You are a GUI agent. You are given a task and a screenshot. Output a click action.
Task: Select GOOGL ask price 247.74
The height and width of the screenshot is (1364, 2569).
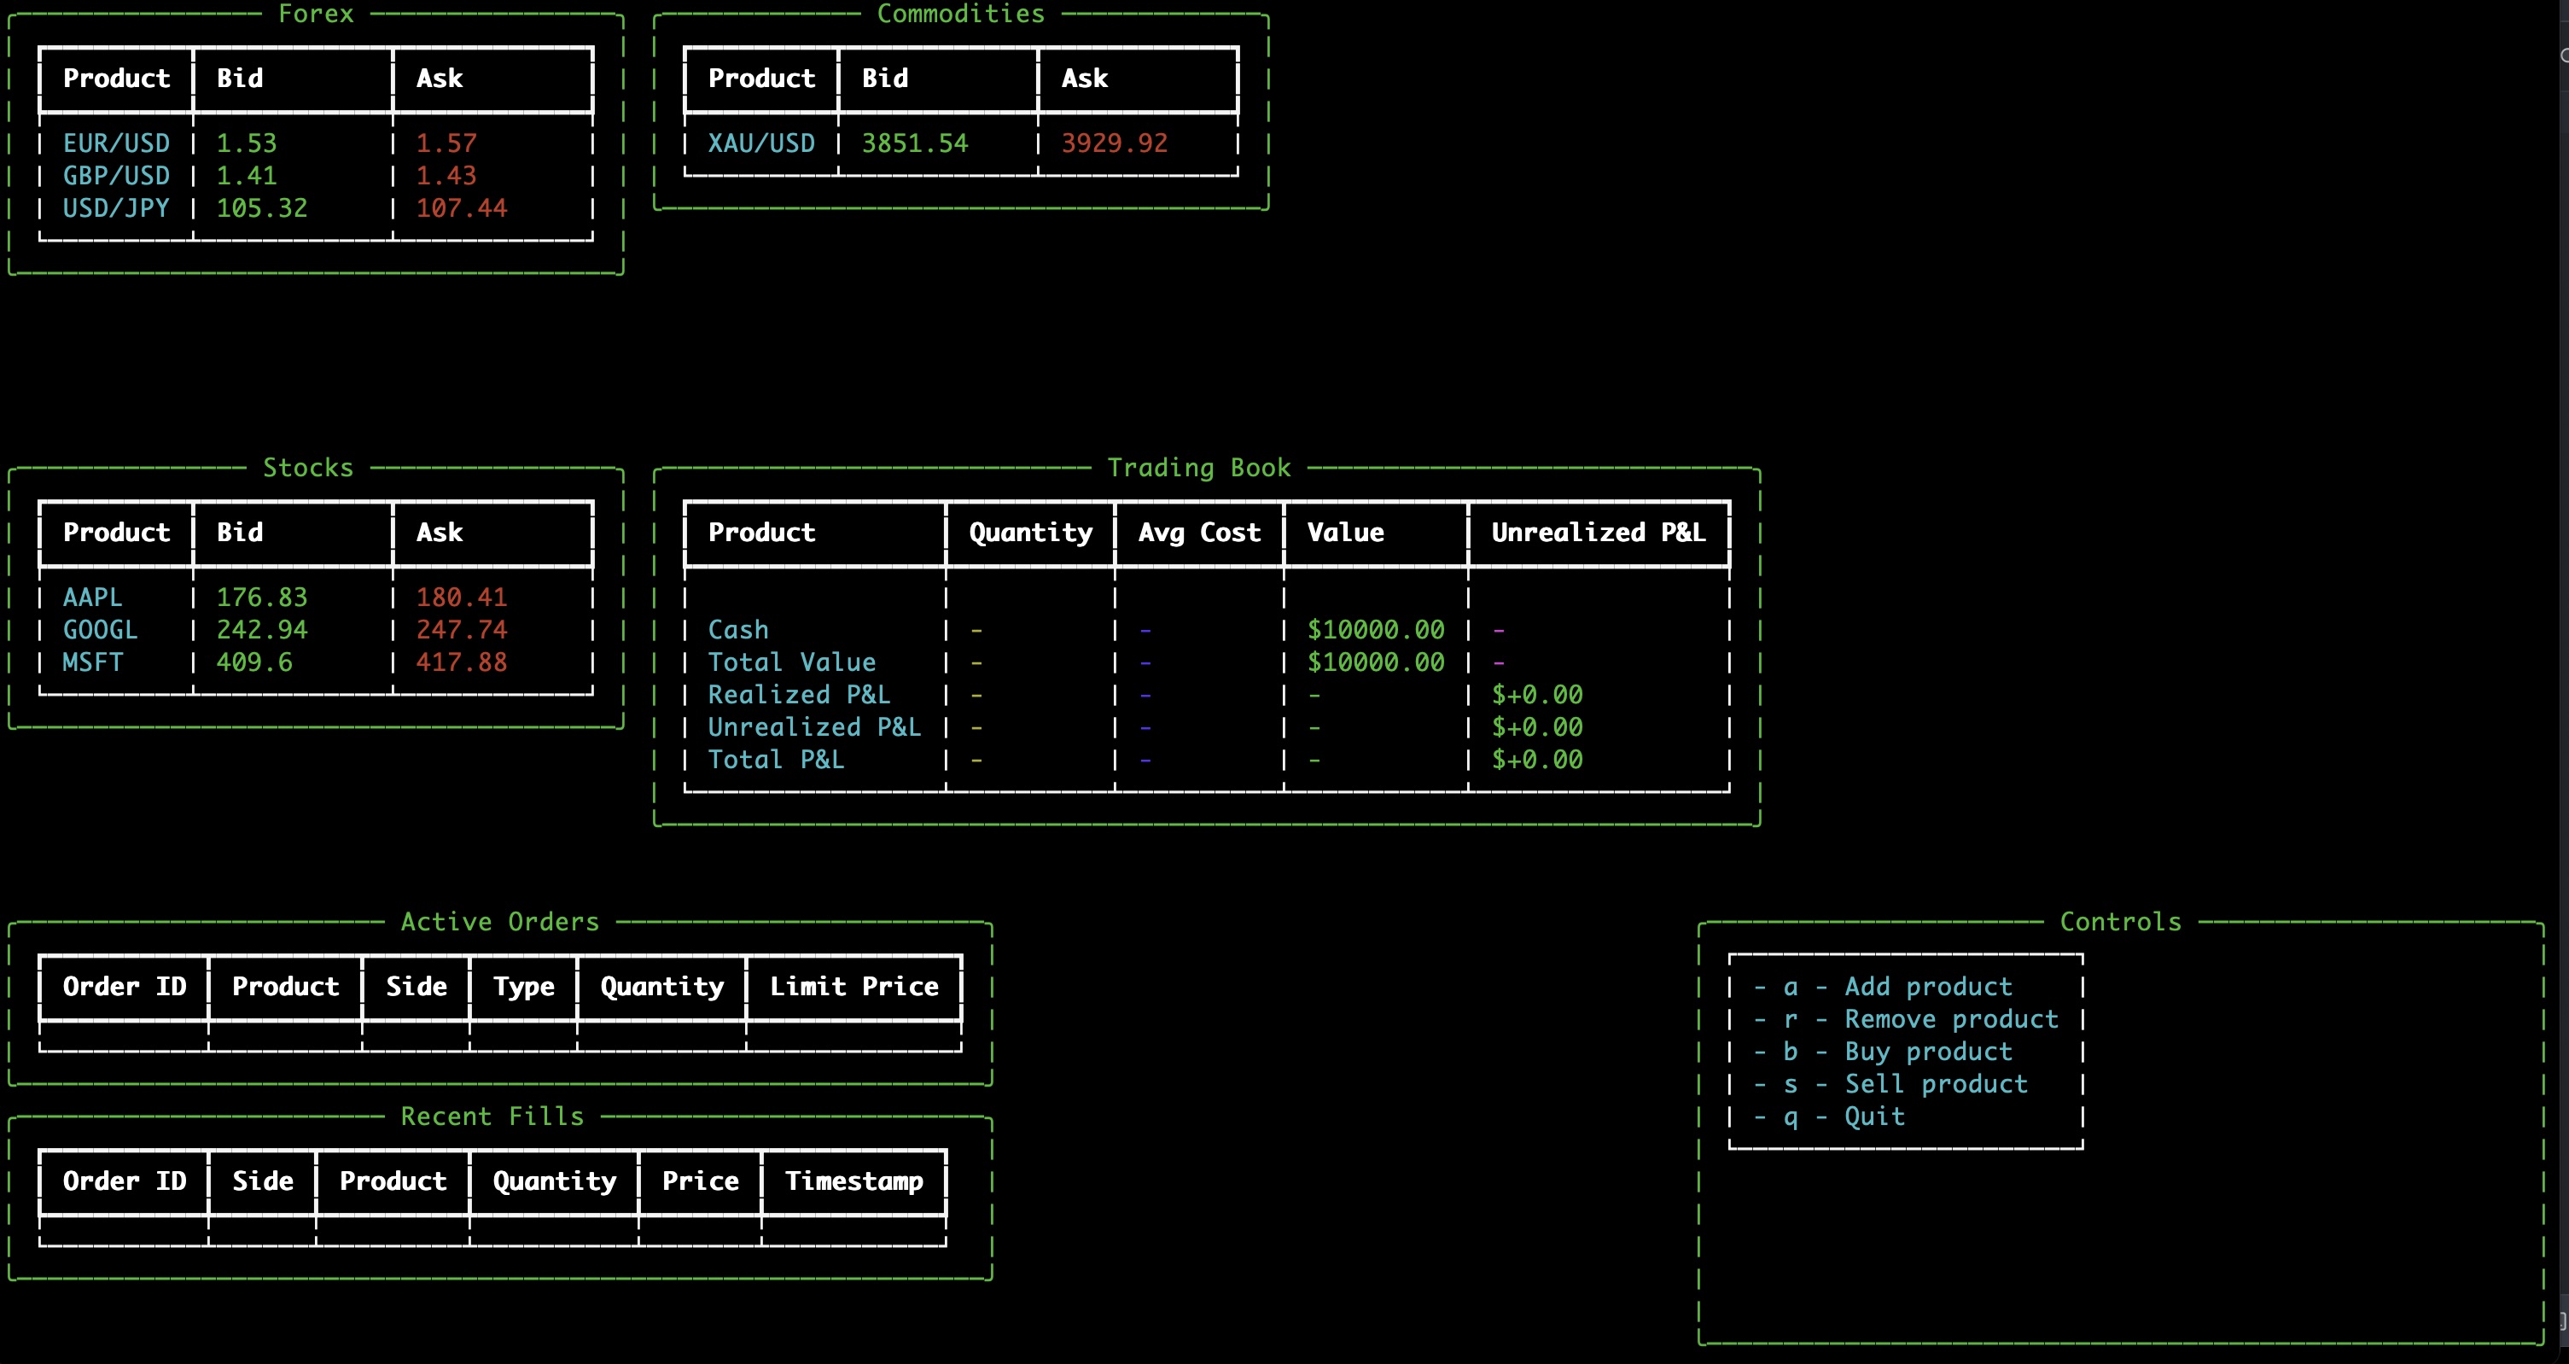click(461, 630)
